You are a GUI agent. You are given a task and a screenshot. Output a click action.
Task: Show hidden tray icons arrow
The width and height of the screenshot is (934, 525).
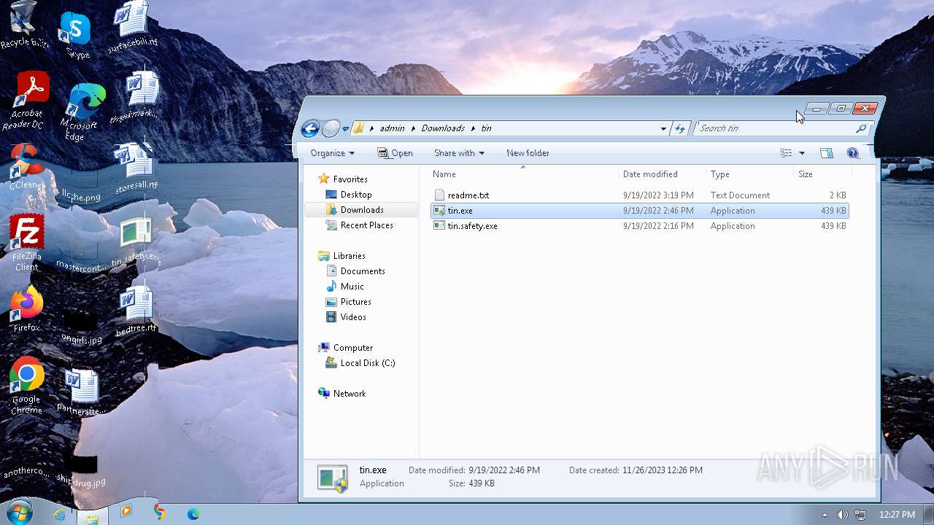[x=825, y=514]
